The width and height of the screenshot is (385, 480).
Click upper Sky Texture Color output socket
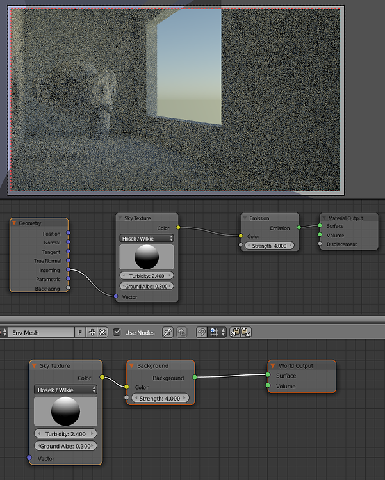point(178,227)
